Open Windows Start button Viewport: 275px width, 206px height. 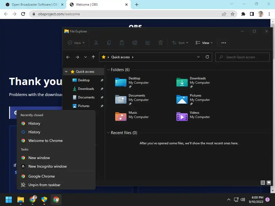[x=9, y=200]
